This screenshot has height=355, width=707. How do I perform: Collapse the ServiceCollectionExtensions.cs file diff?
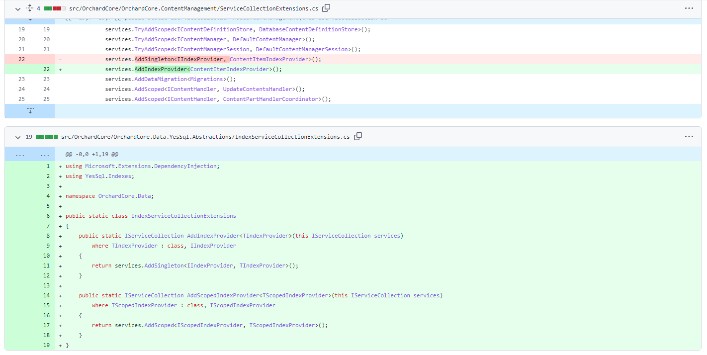(18, 8)
